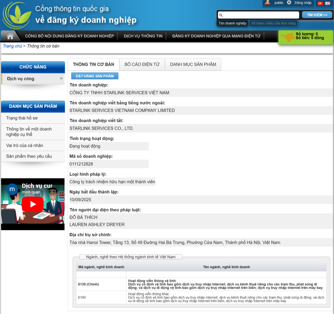Viewport: 334px width, 314px height.
Task: Click the Tên ngành, nghề kinh doanh column header
Action: click(x=226, y=267)
